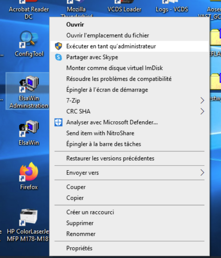
Task: Expand the 7-Zip submenu arrow
Action: [x=202, y=100]
